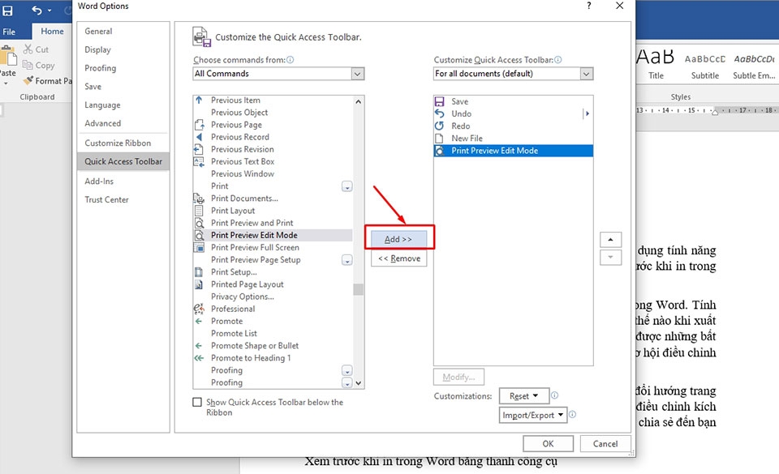Select Undo in Quick Access Toolbar list
The height and width of the screenshot is (474, 779).
click(x=513, y=113)
